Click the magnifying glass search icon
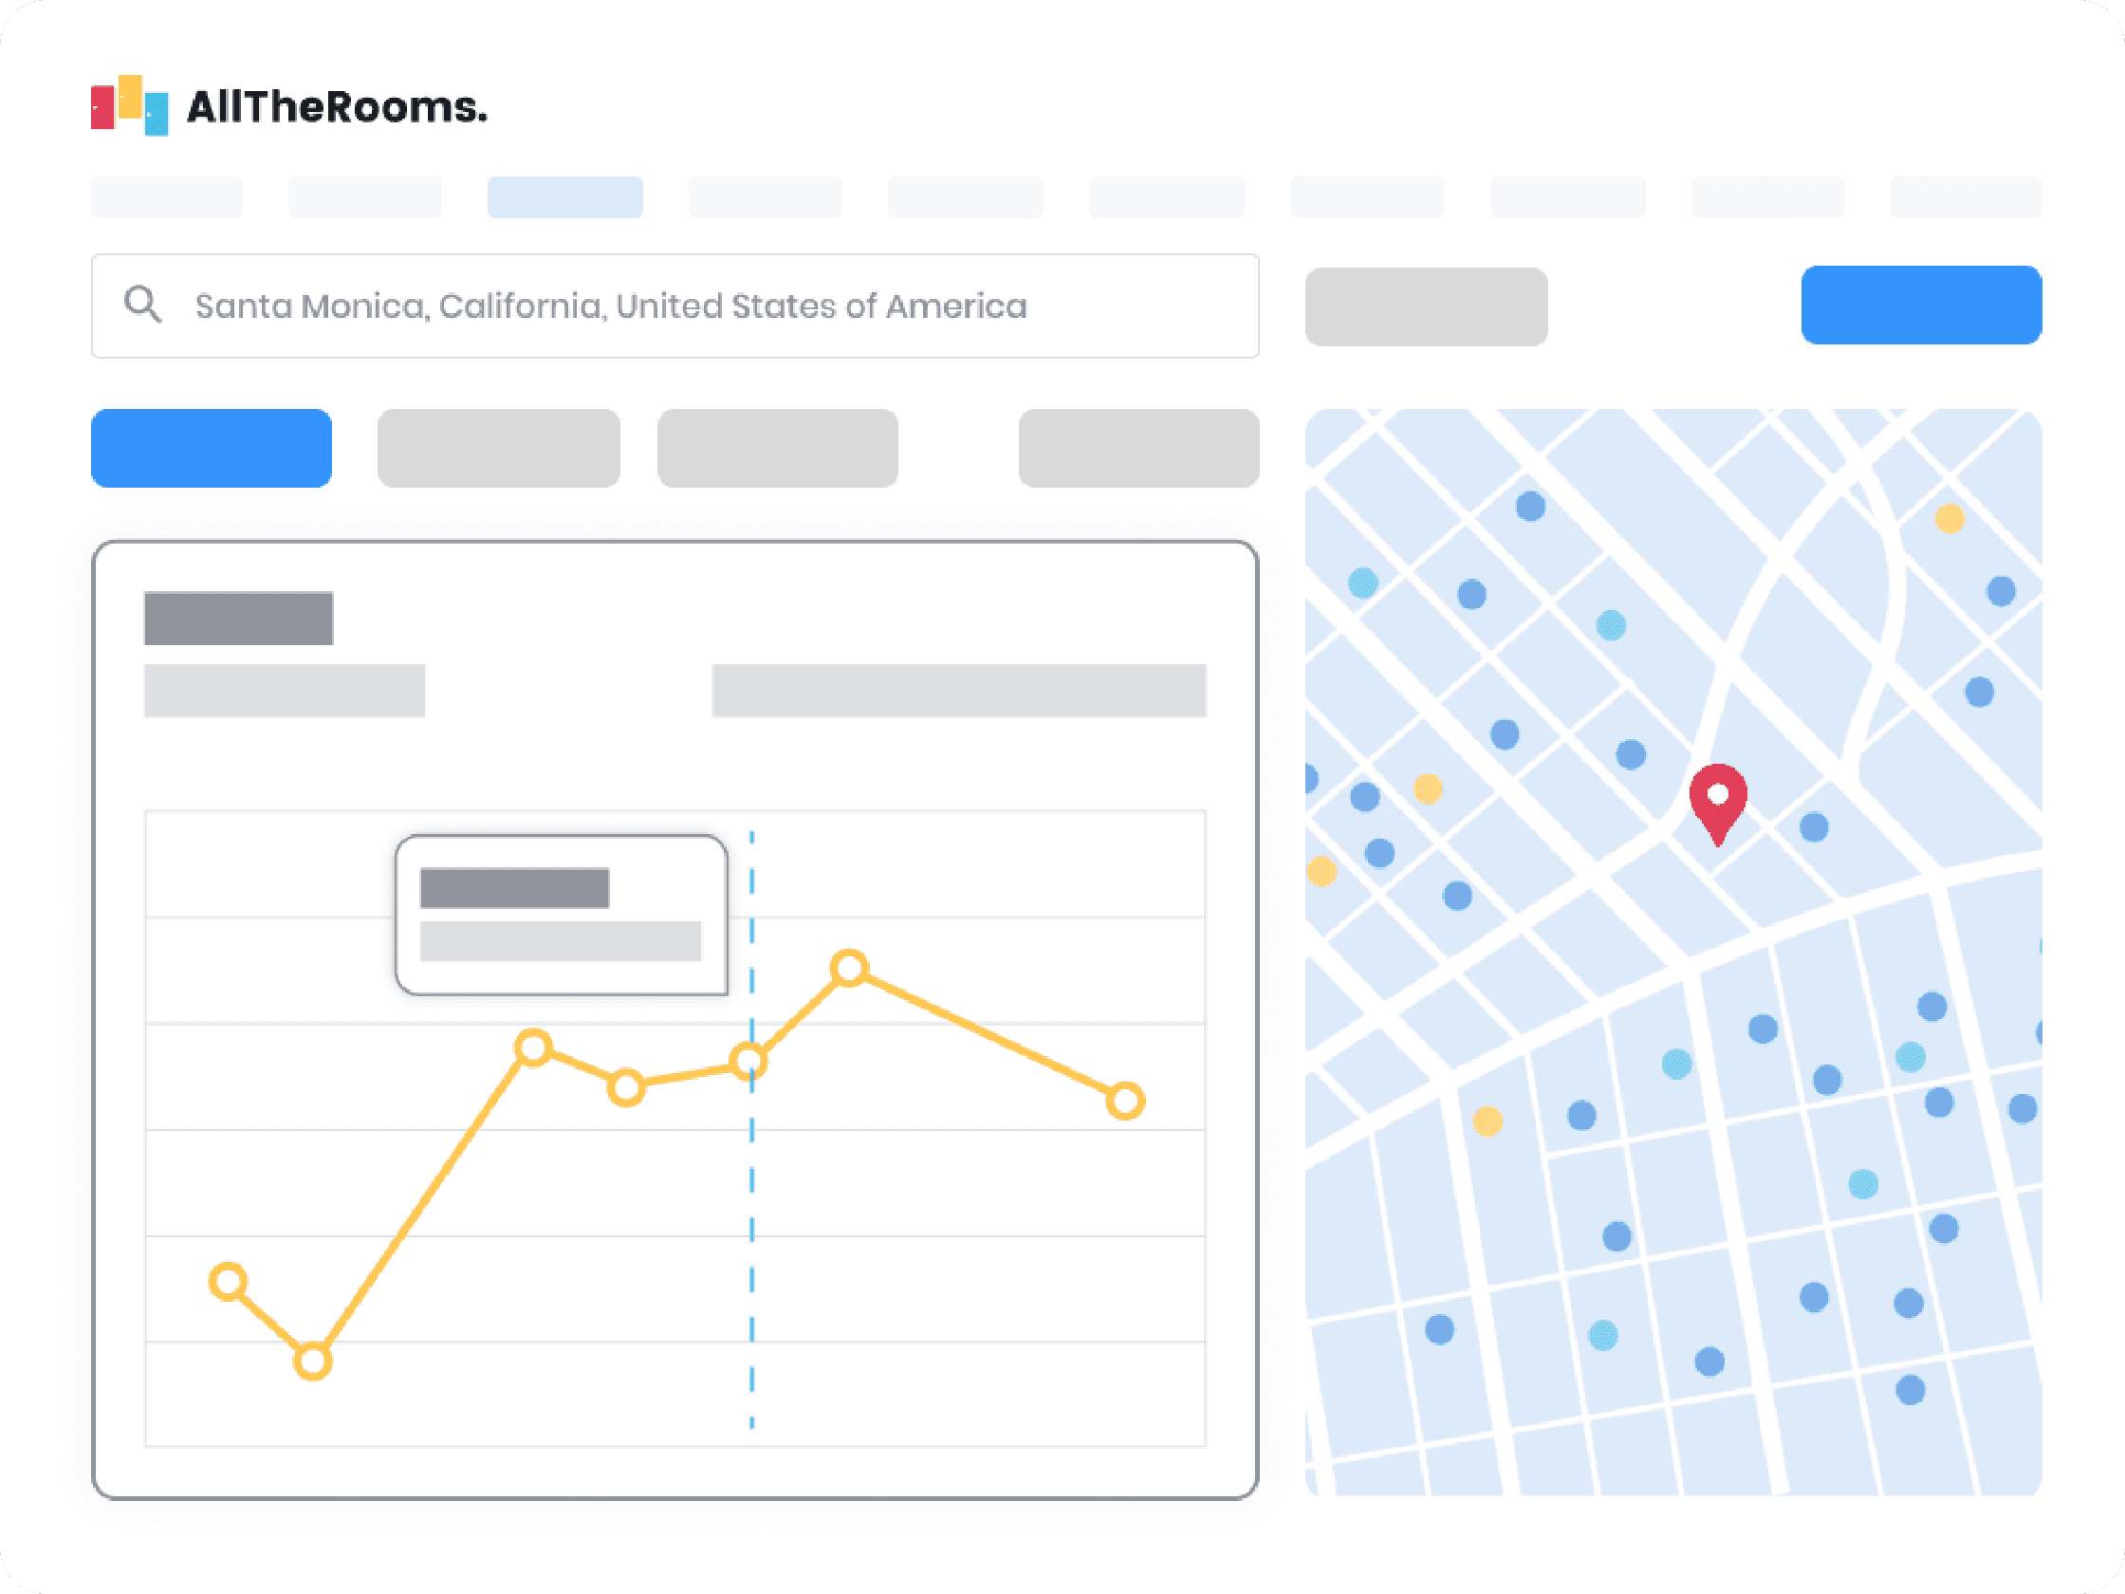 point(143,305)
